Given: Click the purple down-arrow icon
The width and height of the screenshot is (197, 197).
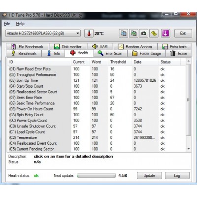Looking at the screenshot, I should (165, 33).
